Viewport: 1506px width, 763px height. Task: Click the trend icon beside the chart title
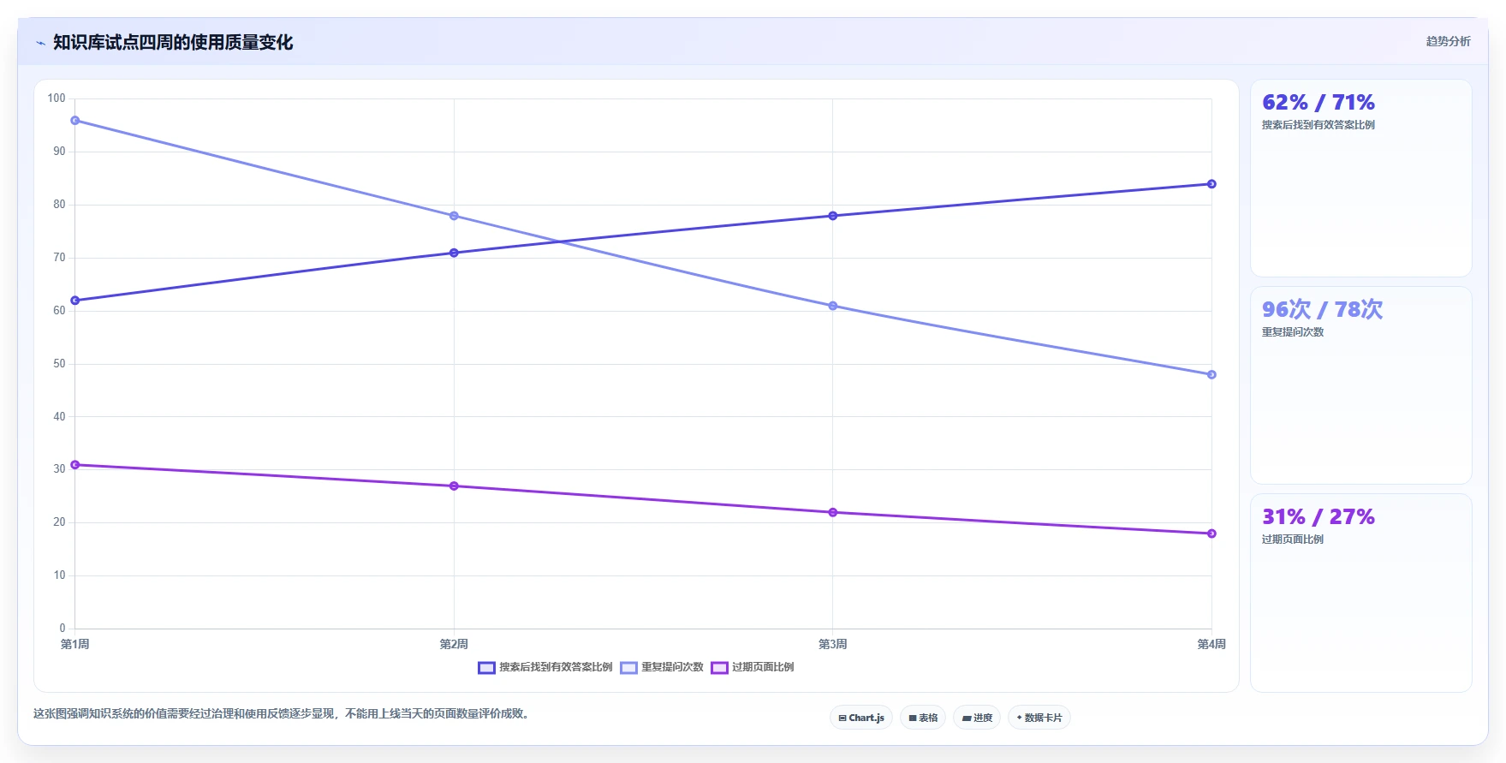click(40, 43)
